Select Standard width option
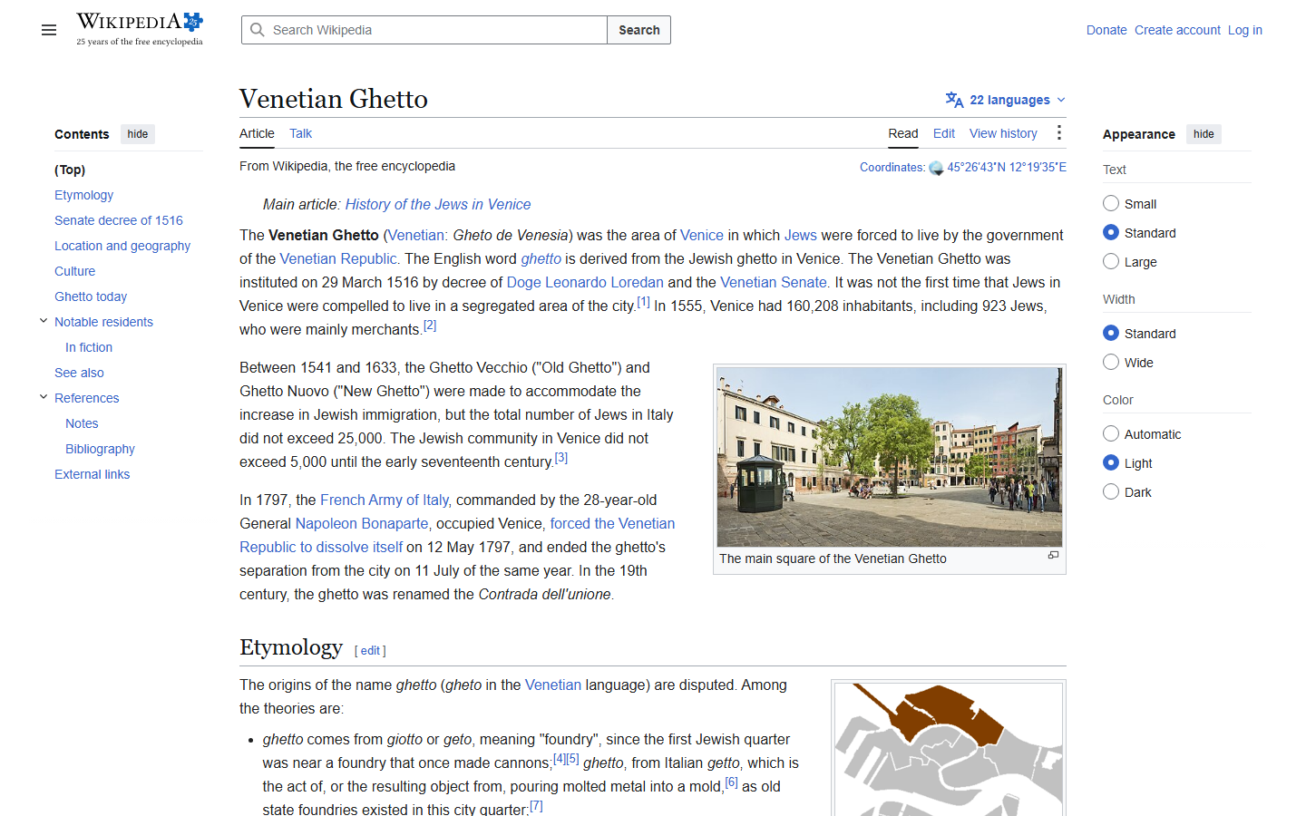Viewport: 1306px width, 816px height. click(1111, 334)
